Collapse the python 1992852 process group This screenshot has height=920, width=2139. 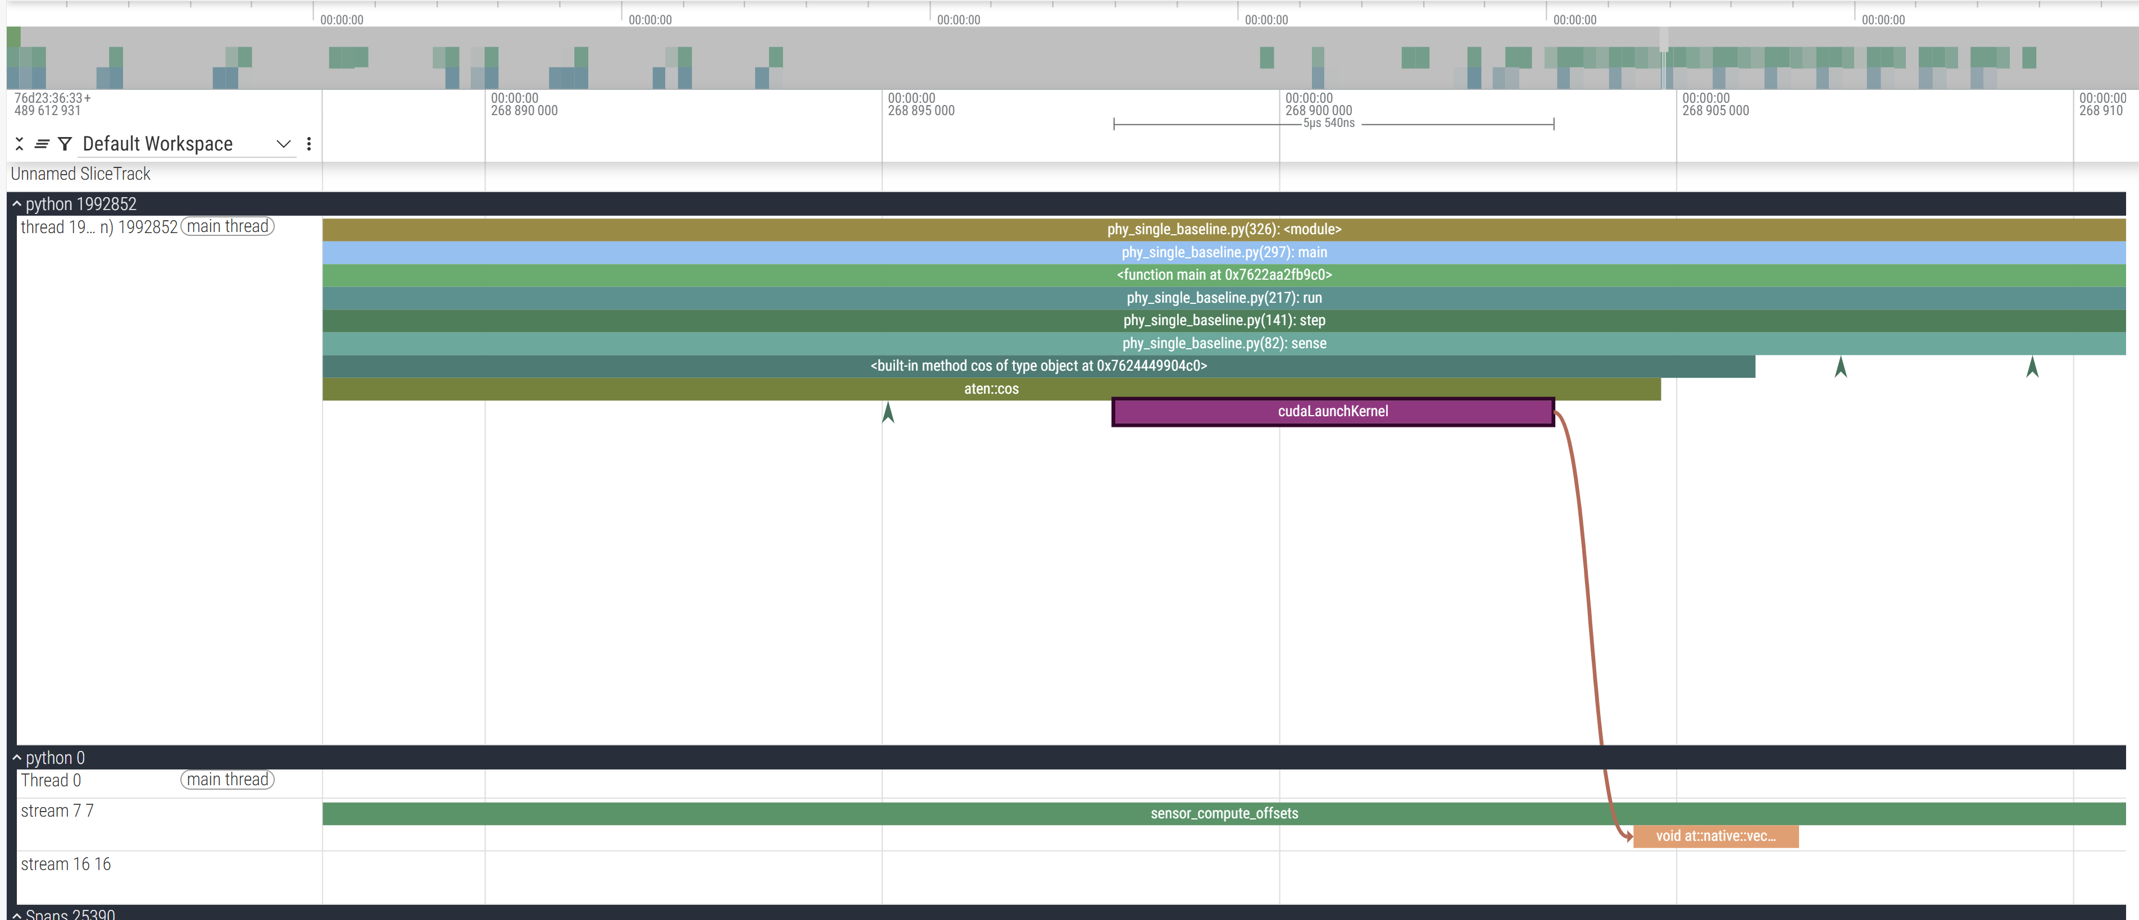[17, 204]
